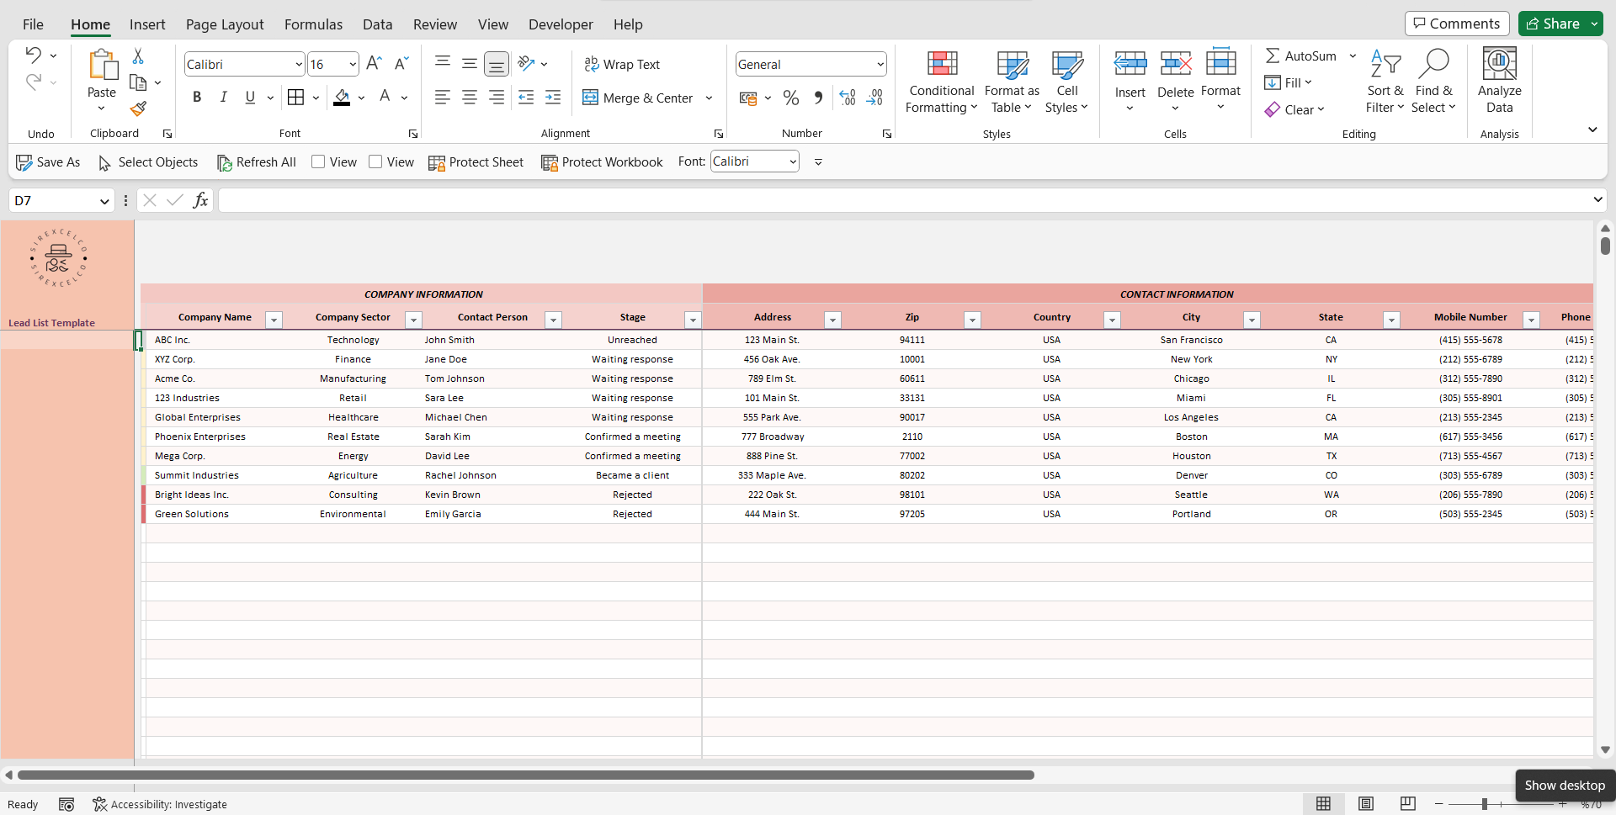The image size is (1616, 815).
Task: Open the Formulas ribbon tab
Action: click(x=313, y=24)
